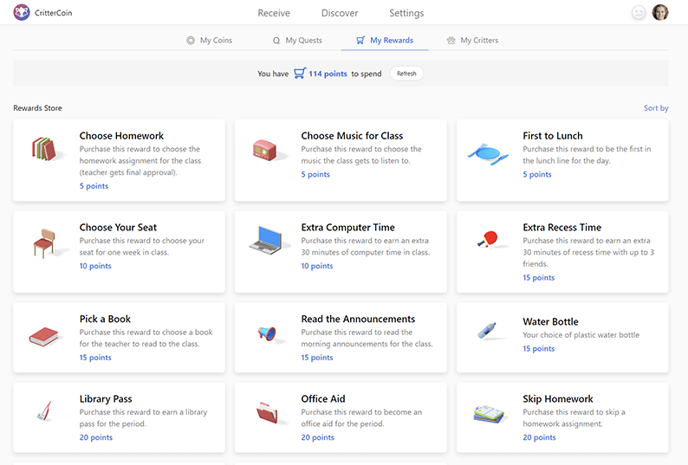
Task: Open the Settings menu
Action: click(x=406, y=13)
